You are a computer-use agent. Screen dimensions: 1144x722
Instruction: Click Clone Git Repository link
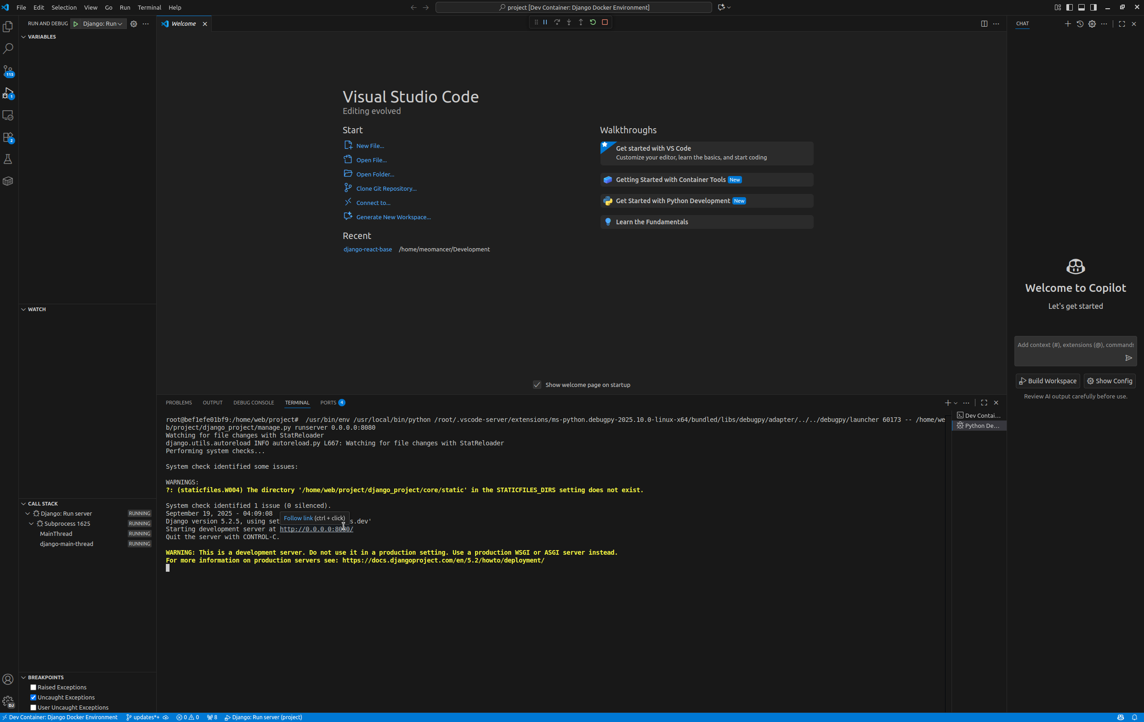click(x=386, y=189)
